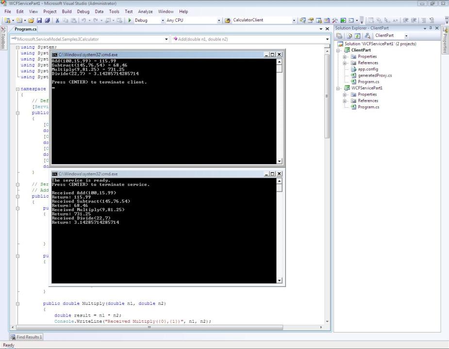Open the CalculatorClient find combo box
The image size is (449, 349).
coord(294,20)
